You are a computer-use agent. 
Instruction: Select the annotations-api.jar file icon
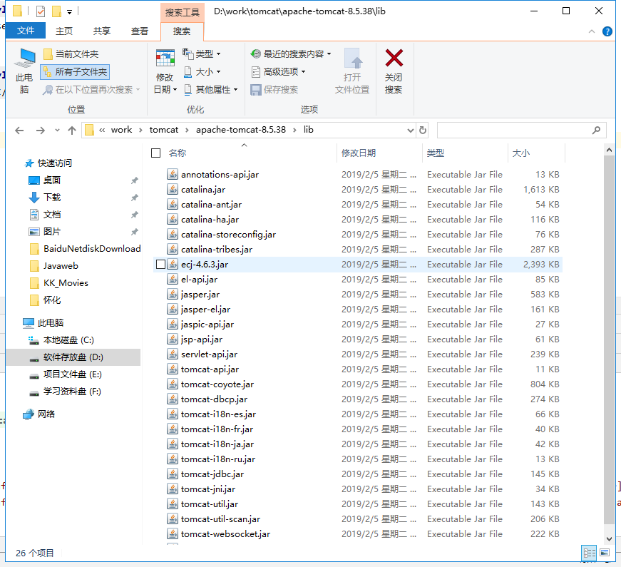[173, 174]
